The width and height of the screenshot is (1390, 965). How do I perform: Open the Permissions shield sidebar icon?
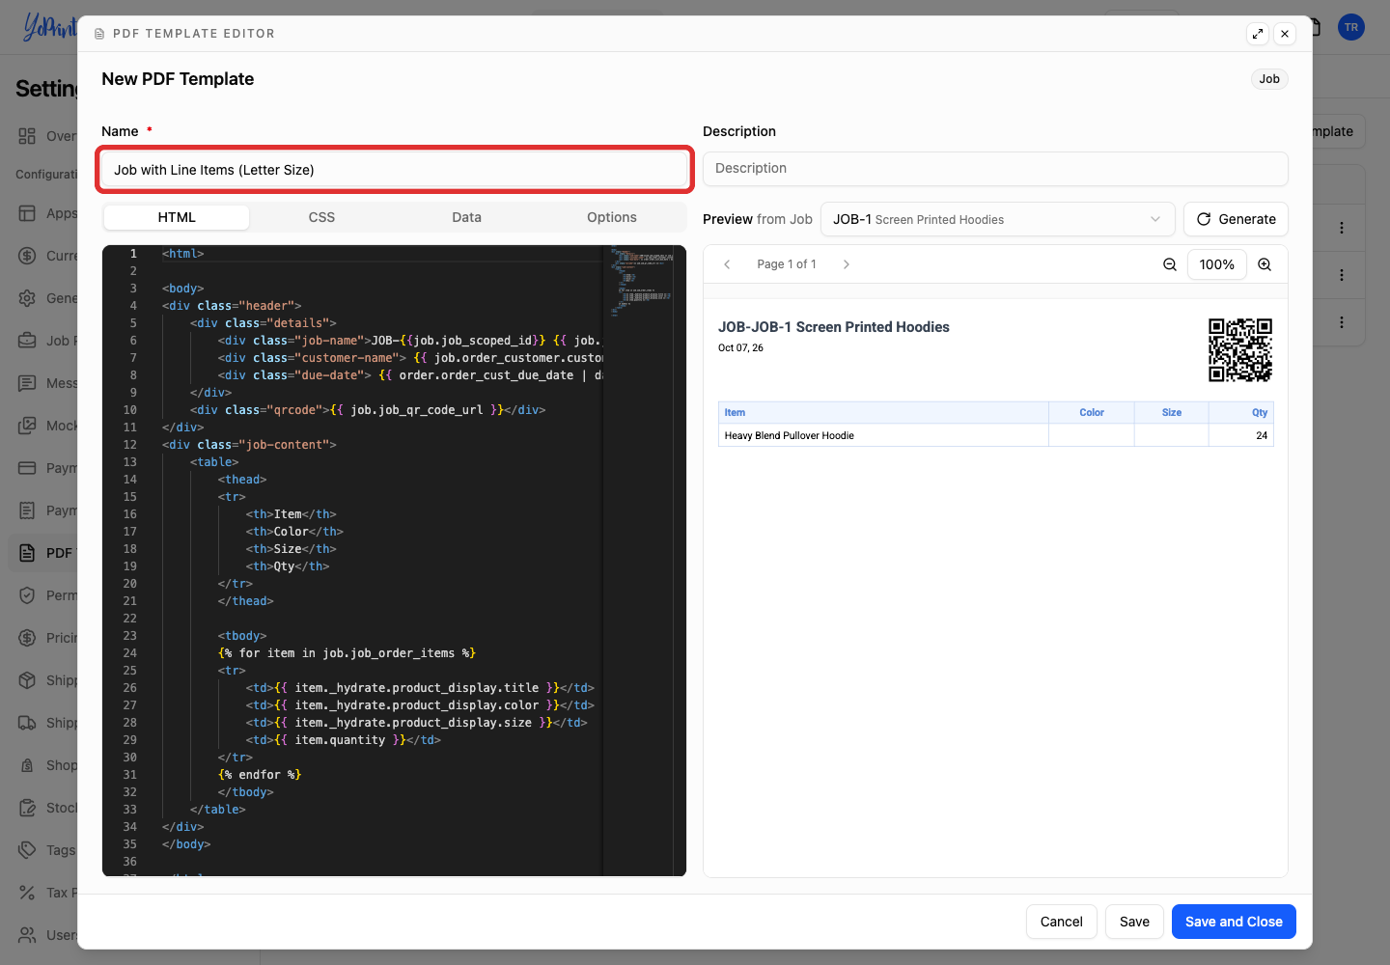coord(27,595)
